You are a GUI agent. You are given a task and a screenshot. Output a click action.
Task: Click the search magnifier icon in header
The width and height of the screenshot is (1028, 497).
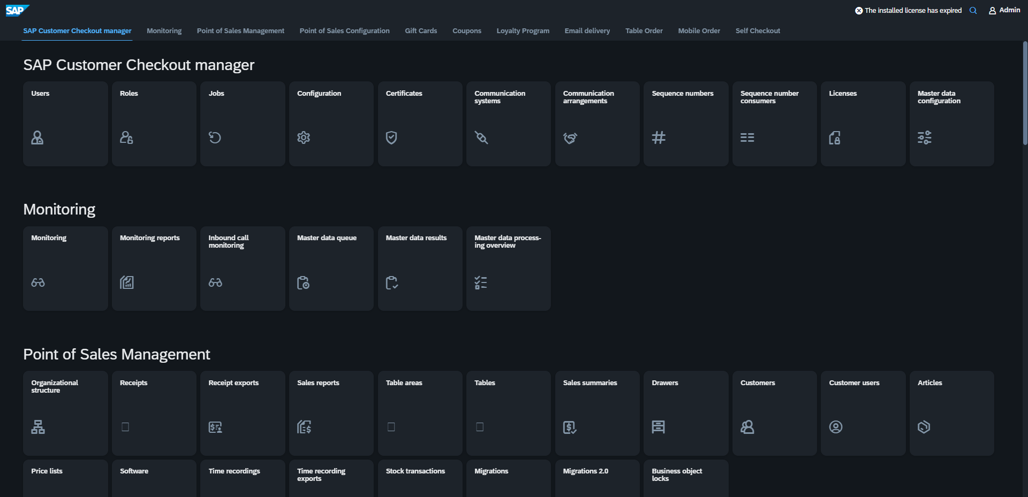[973, 11]
